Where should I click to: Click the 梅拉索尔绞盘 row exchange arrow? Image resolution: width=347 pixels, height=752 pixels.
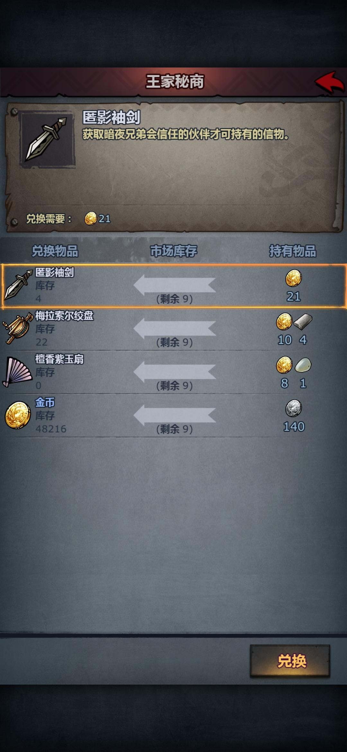174,328
